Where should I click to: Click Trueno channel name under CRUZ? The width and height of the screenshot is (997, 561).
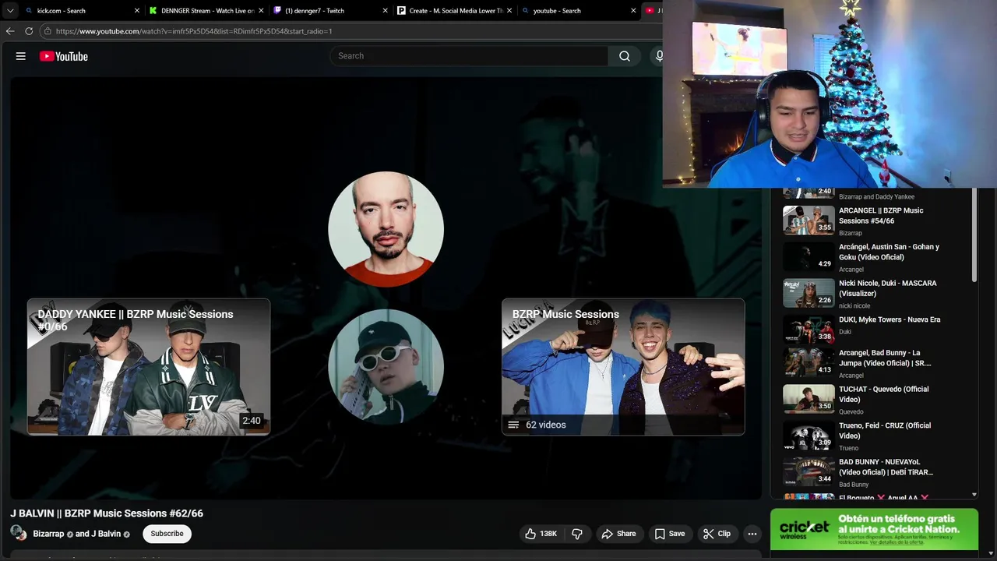[848, 448]
